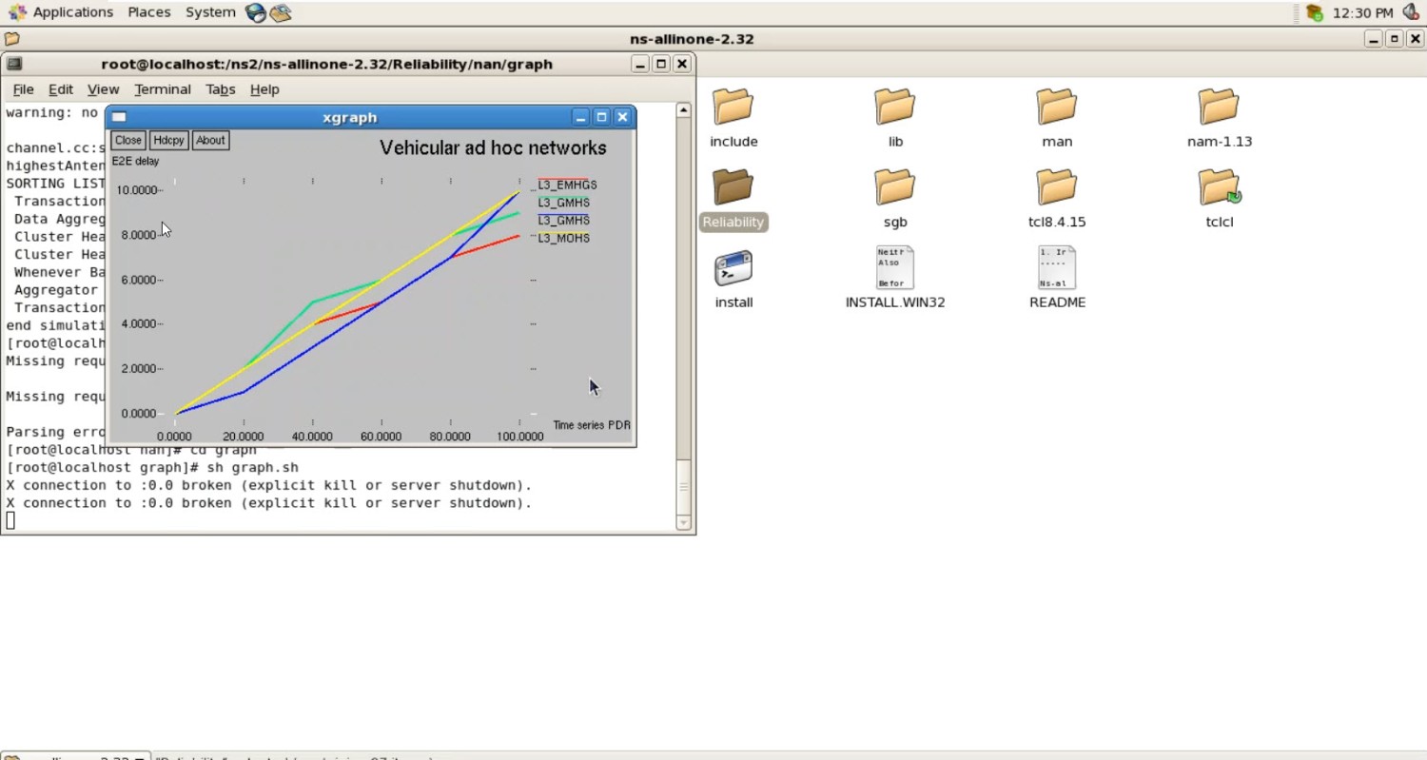
Task: Open the tclcl folder
Action: (1219, 187)
